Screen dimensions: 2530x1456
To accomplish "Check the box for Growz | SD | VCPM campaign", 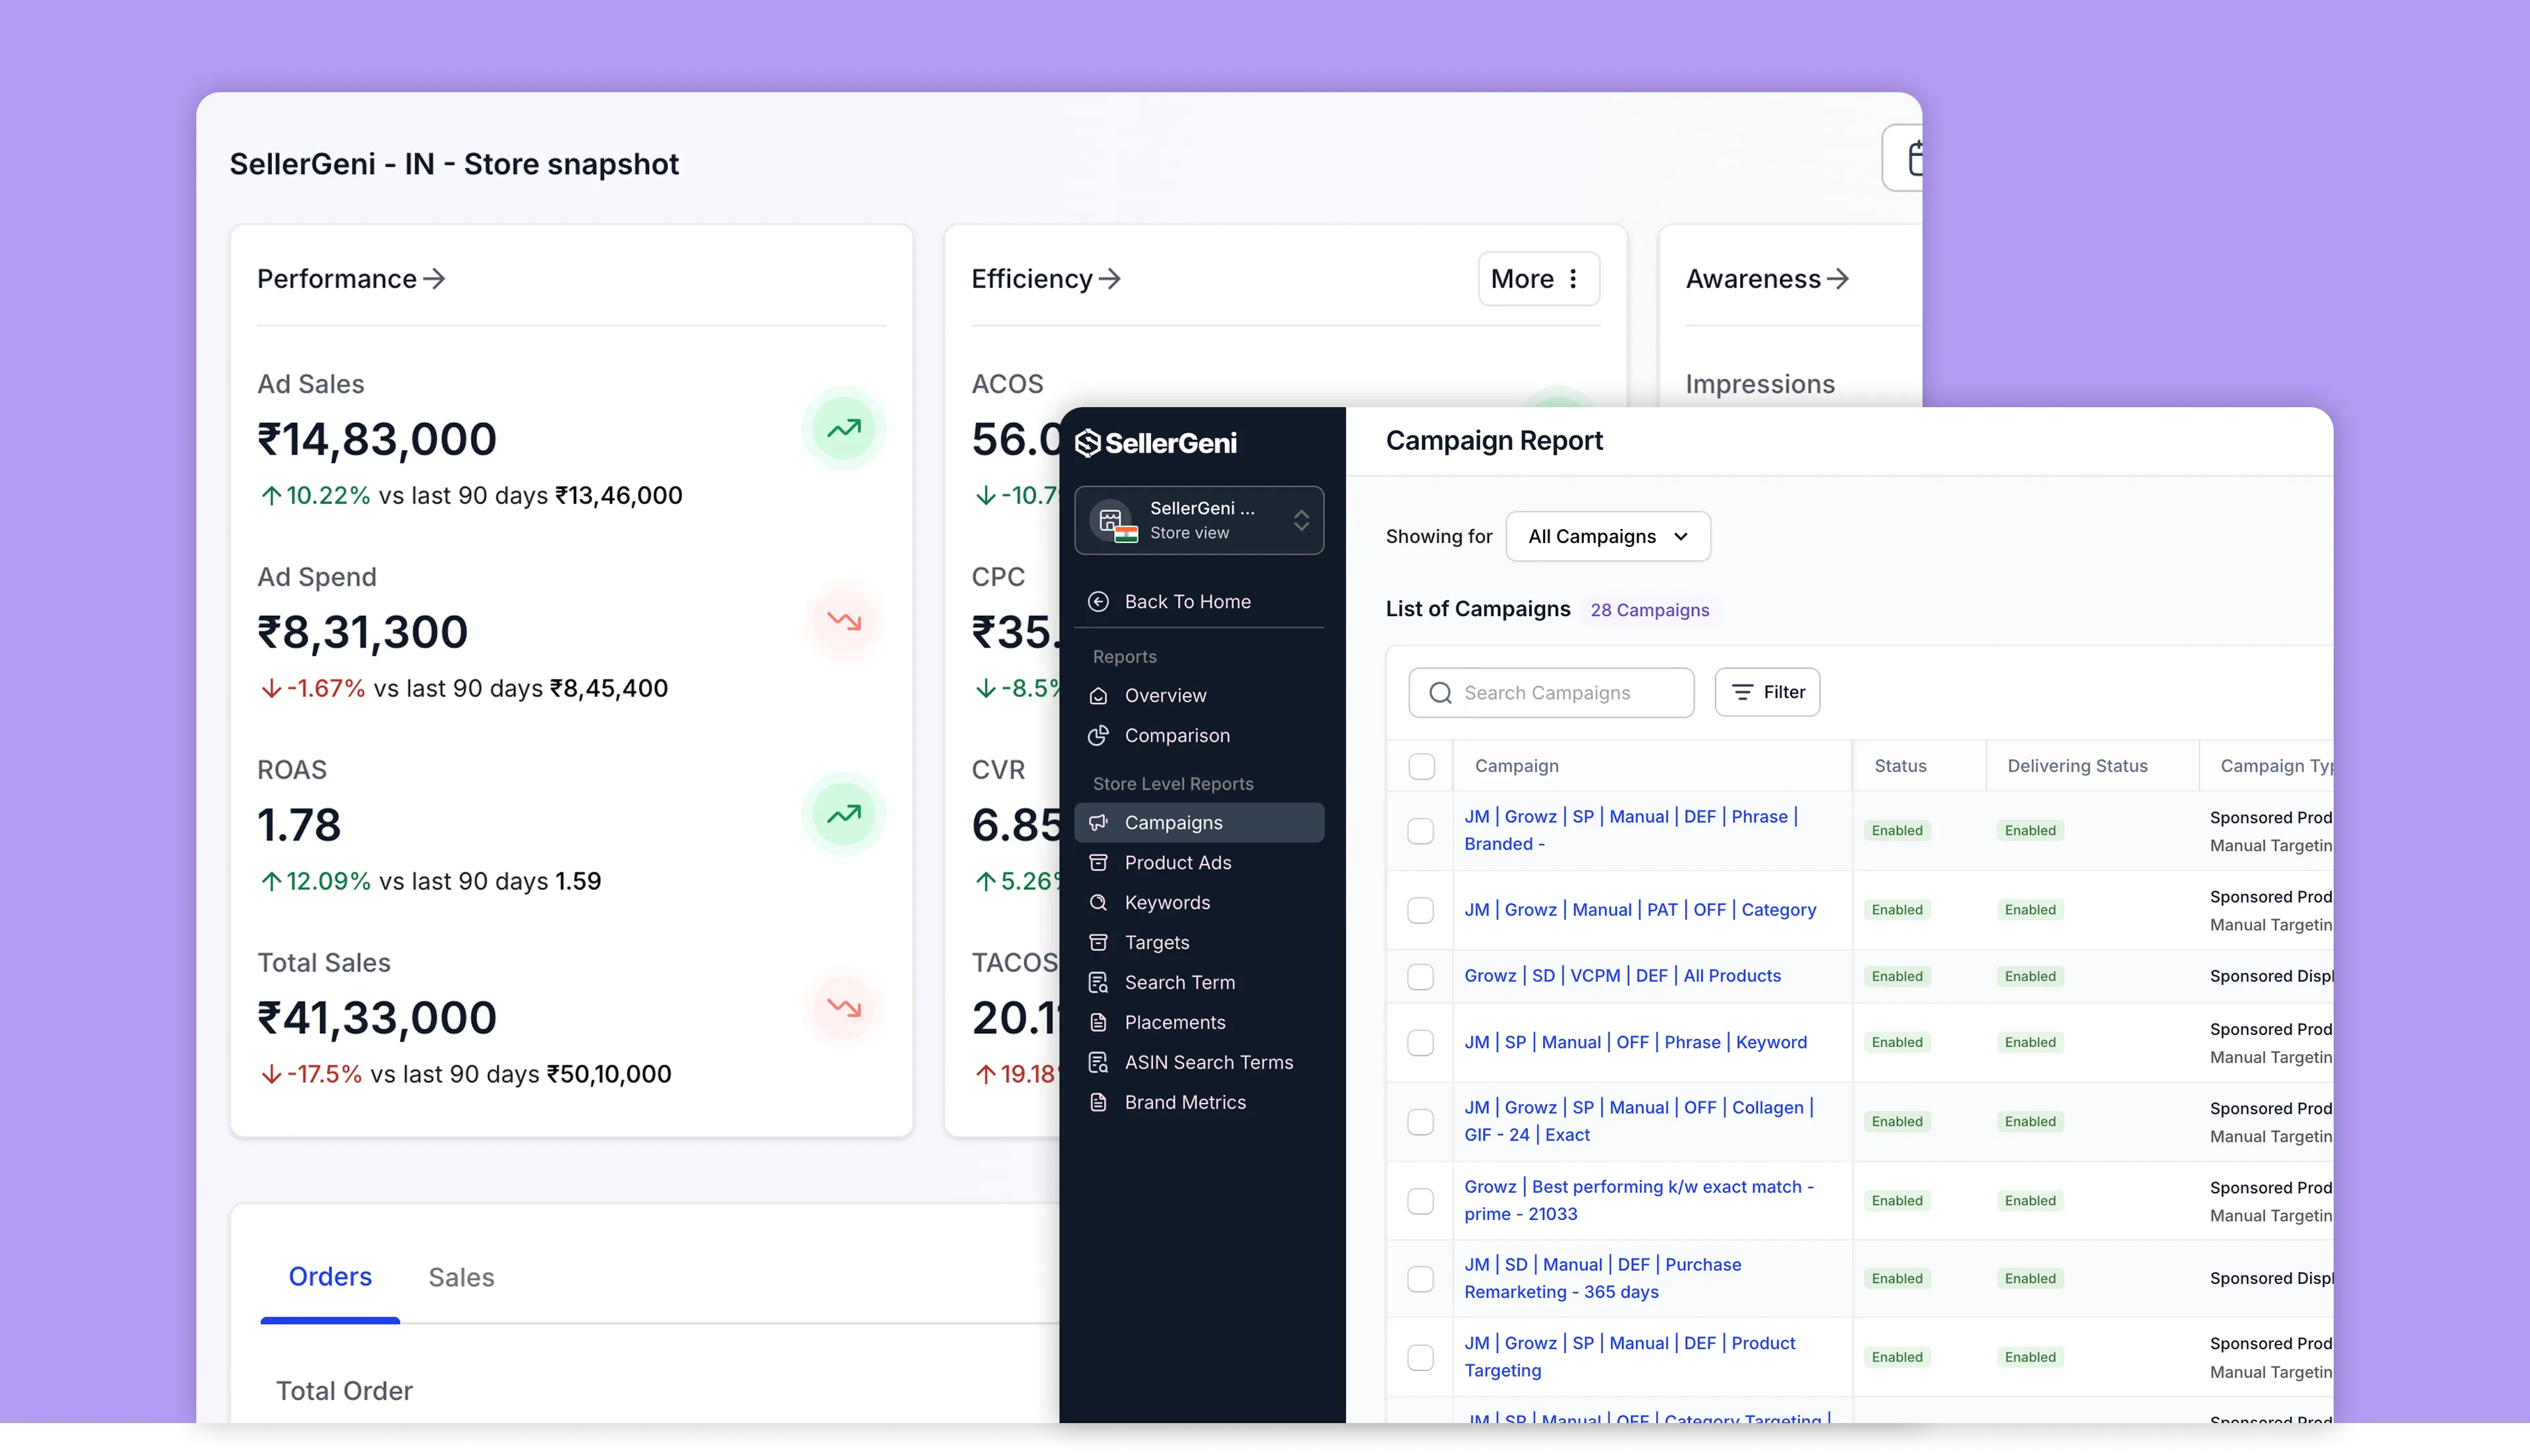I will (x=1420, y=977).
